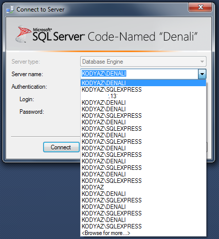Select KODYAZ\DENALI directly below plain KODYAZ
The image size is (219, 239).
pyautogui.click(x=143, y=194)
